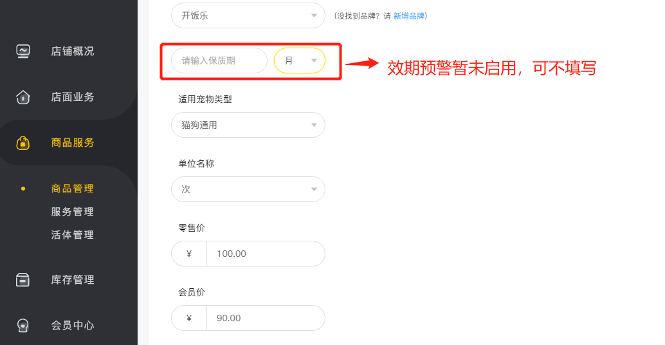Click the 店铺概况 monitor icon
The height and width of the screenshot is (345, 665).
pyautogui.click(x=23, y=51)
